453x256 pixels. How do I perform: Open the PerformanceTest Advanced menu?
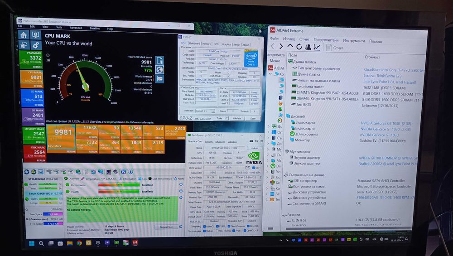76,28
